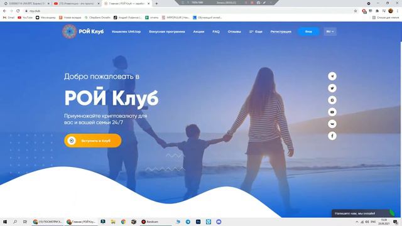Open the Сбербанк Онлайн bookmark
This screenshot has width=402, height=226.
(97, 18)
